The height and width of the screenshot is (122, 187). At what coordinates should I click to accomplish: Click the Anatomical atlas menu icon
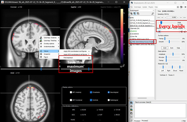(x=41, y=46)
